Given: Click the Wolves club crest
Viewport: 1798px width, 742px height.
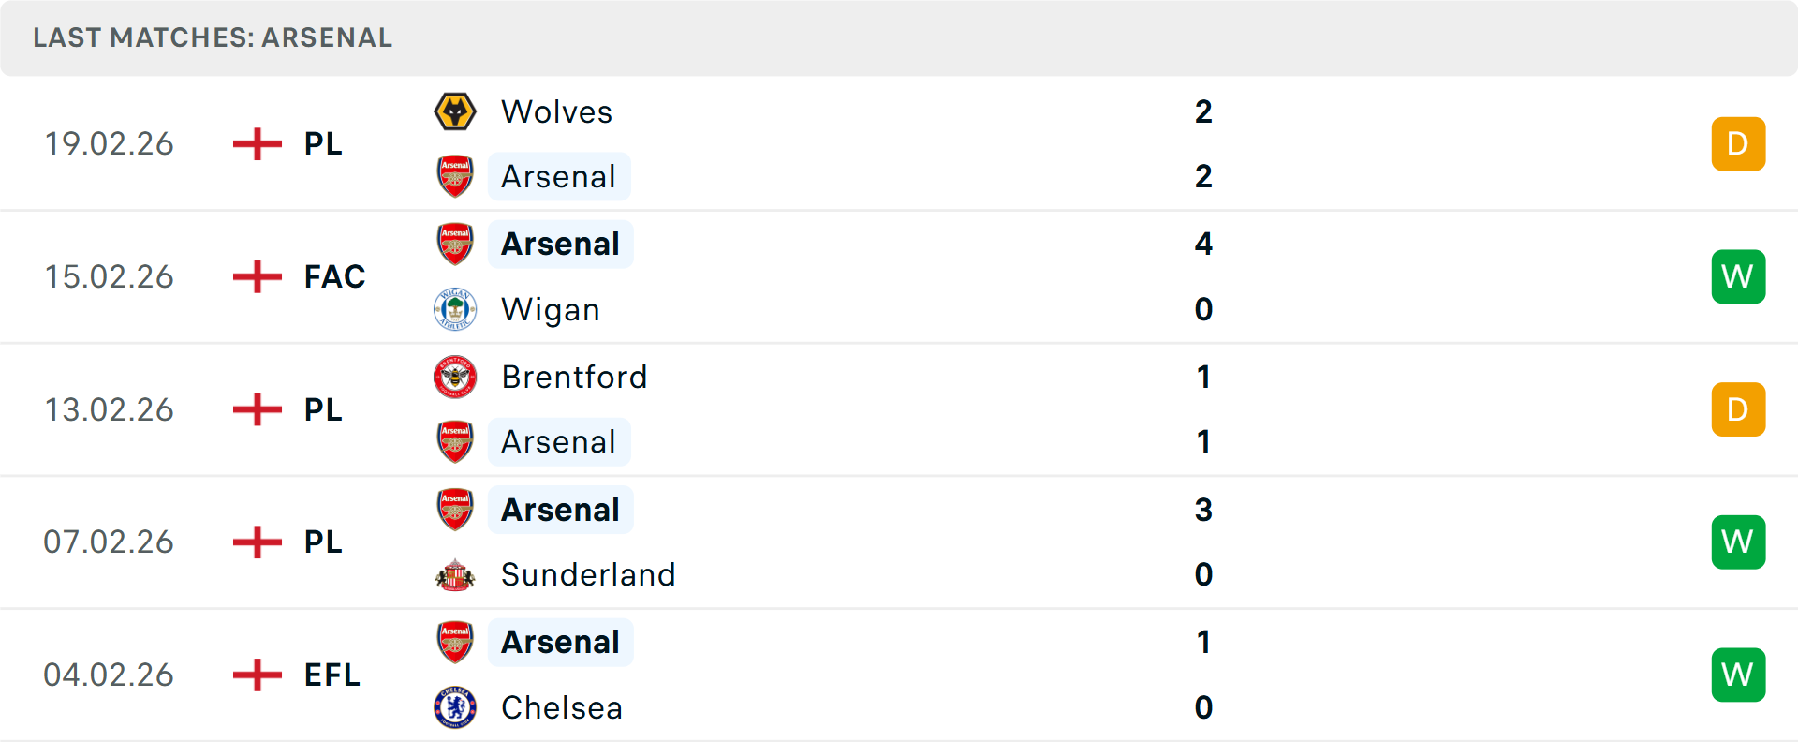Looking at the screenshot, I should [x=455, y=111].
